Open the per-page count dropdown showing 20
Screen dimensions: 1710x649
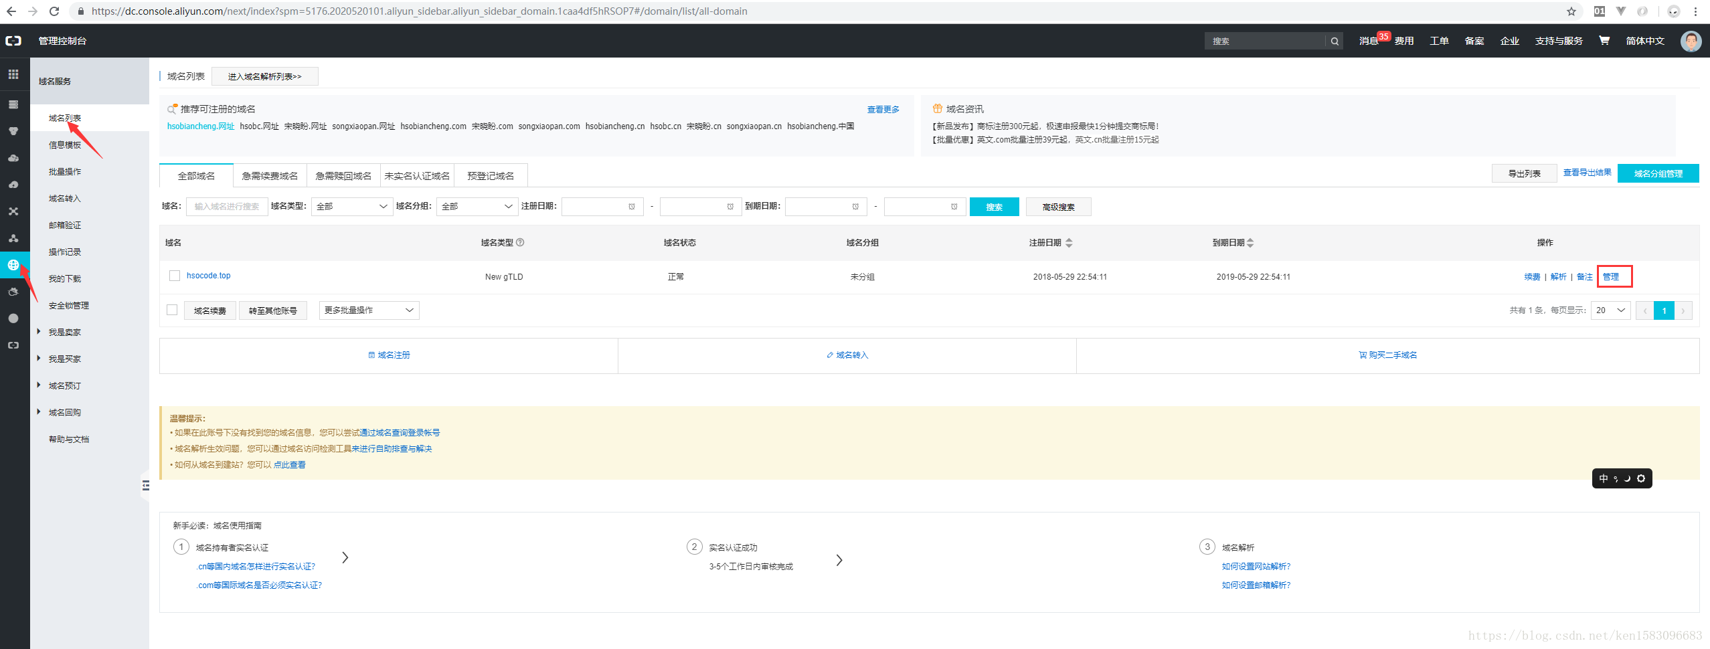[1611, 310]
